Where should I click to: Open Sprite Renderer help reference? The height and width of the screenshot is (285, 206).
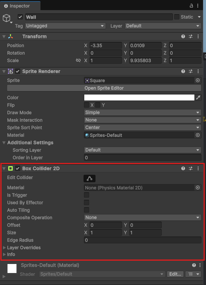point(183,71)
